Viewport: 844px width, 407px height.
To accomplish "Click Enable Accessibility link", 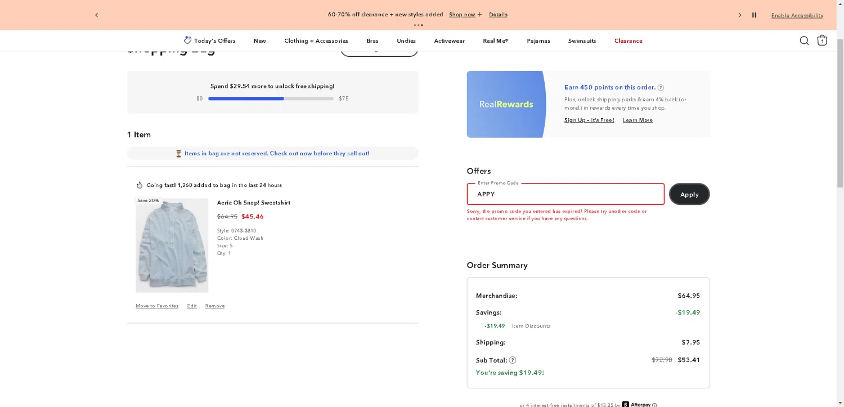I will pyautogui.click(x=797, y=15).
